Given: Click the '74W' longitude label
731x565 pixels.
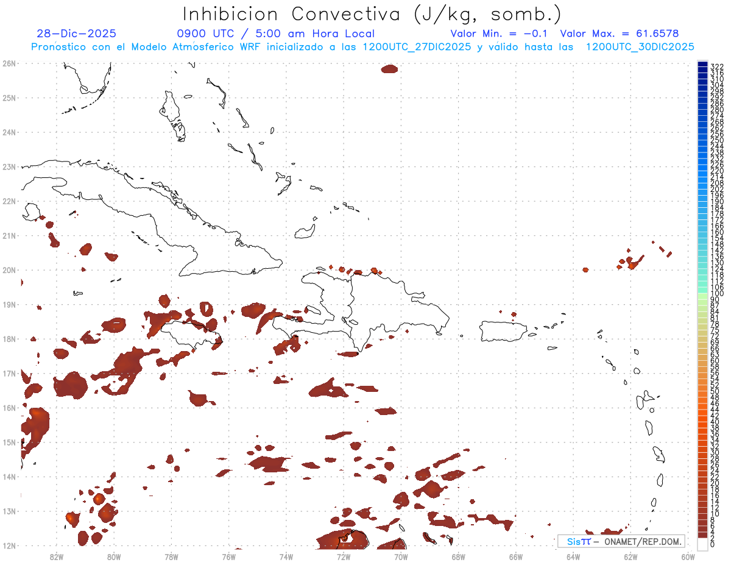Looking at the screenshot, I should tap(286, 556).
